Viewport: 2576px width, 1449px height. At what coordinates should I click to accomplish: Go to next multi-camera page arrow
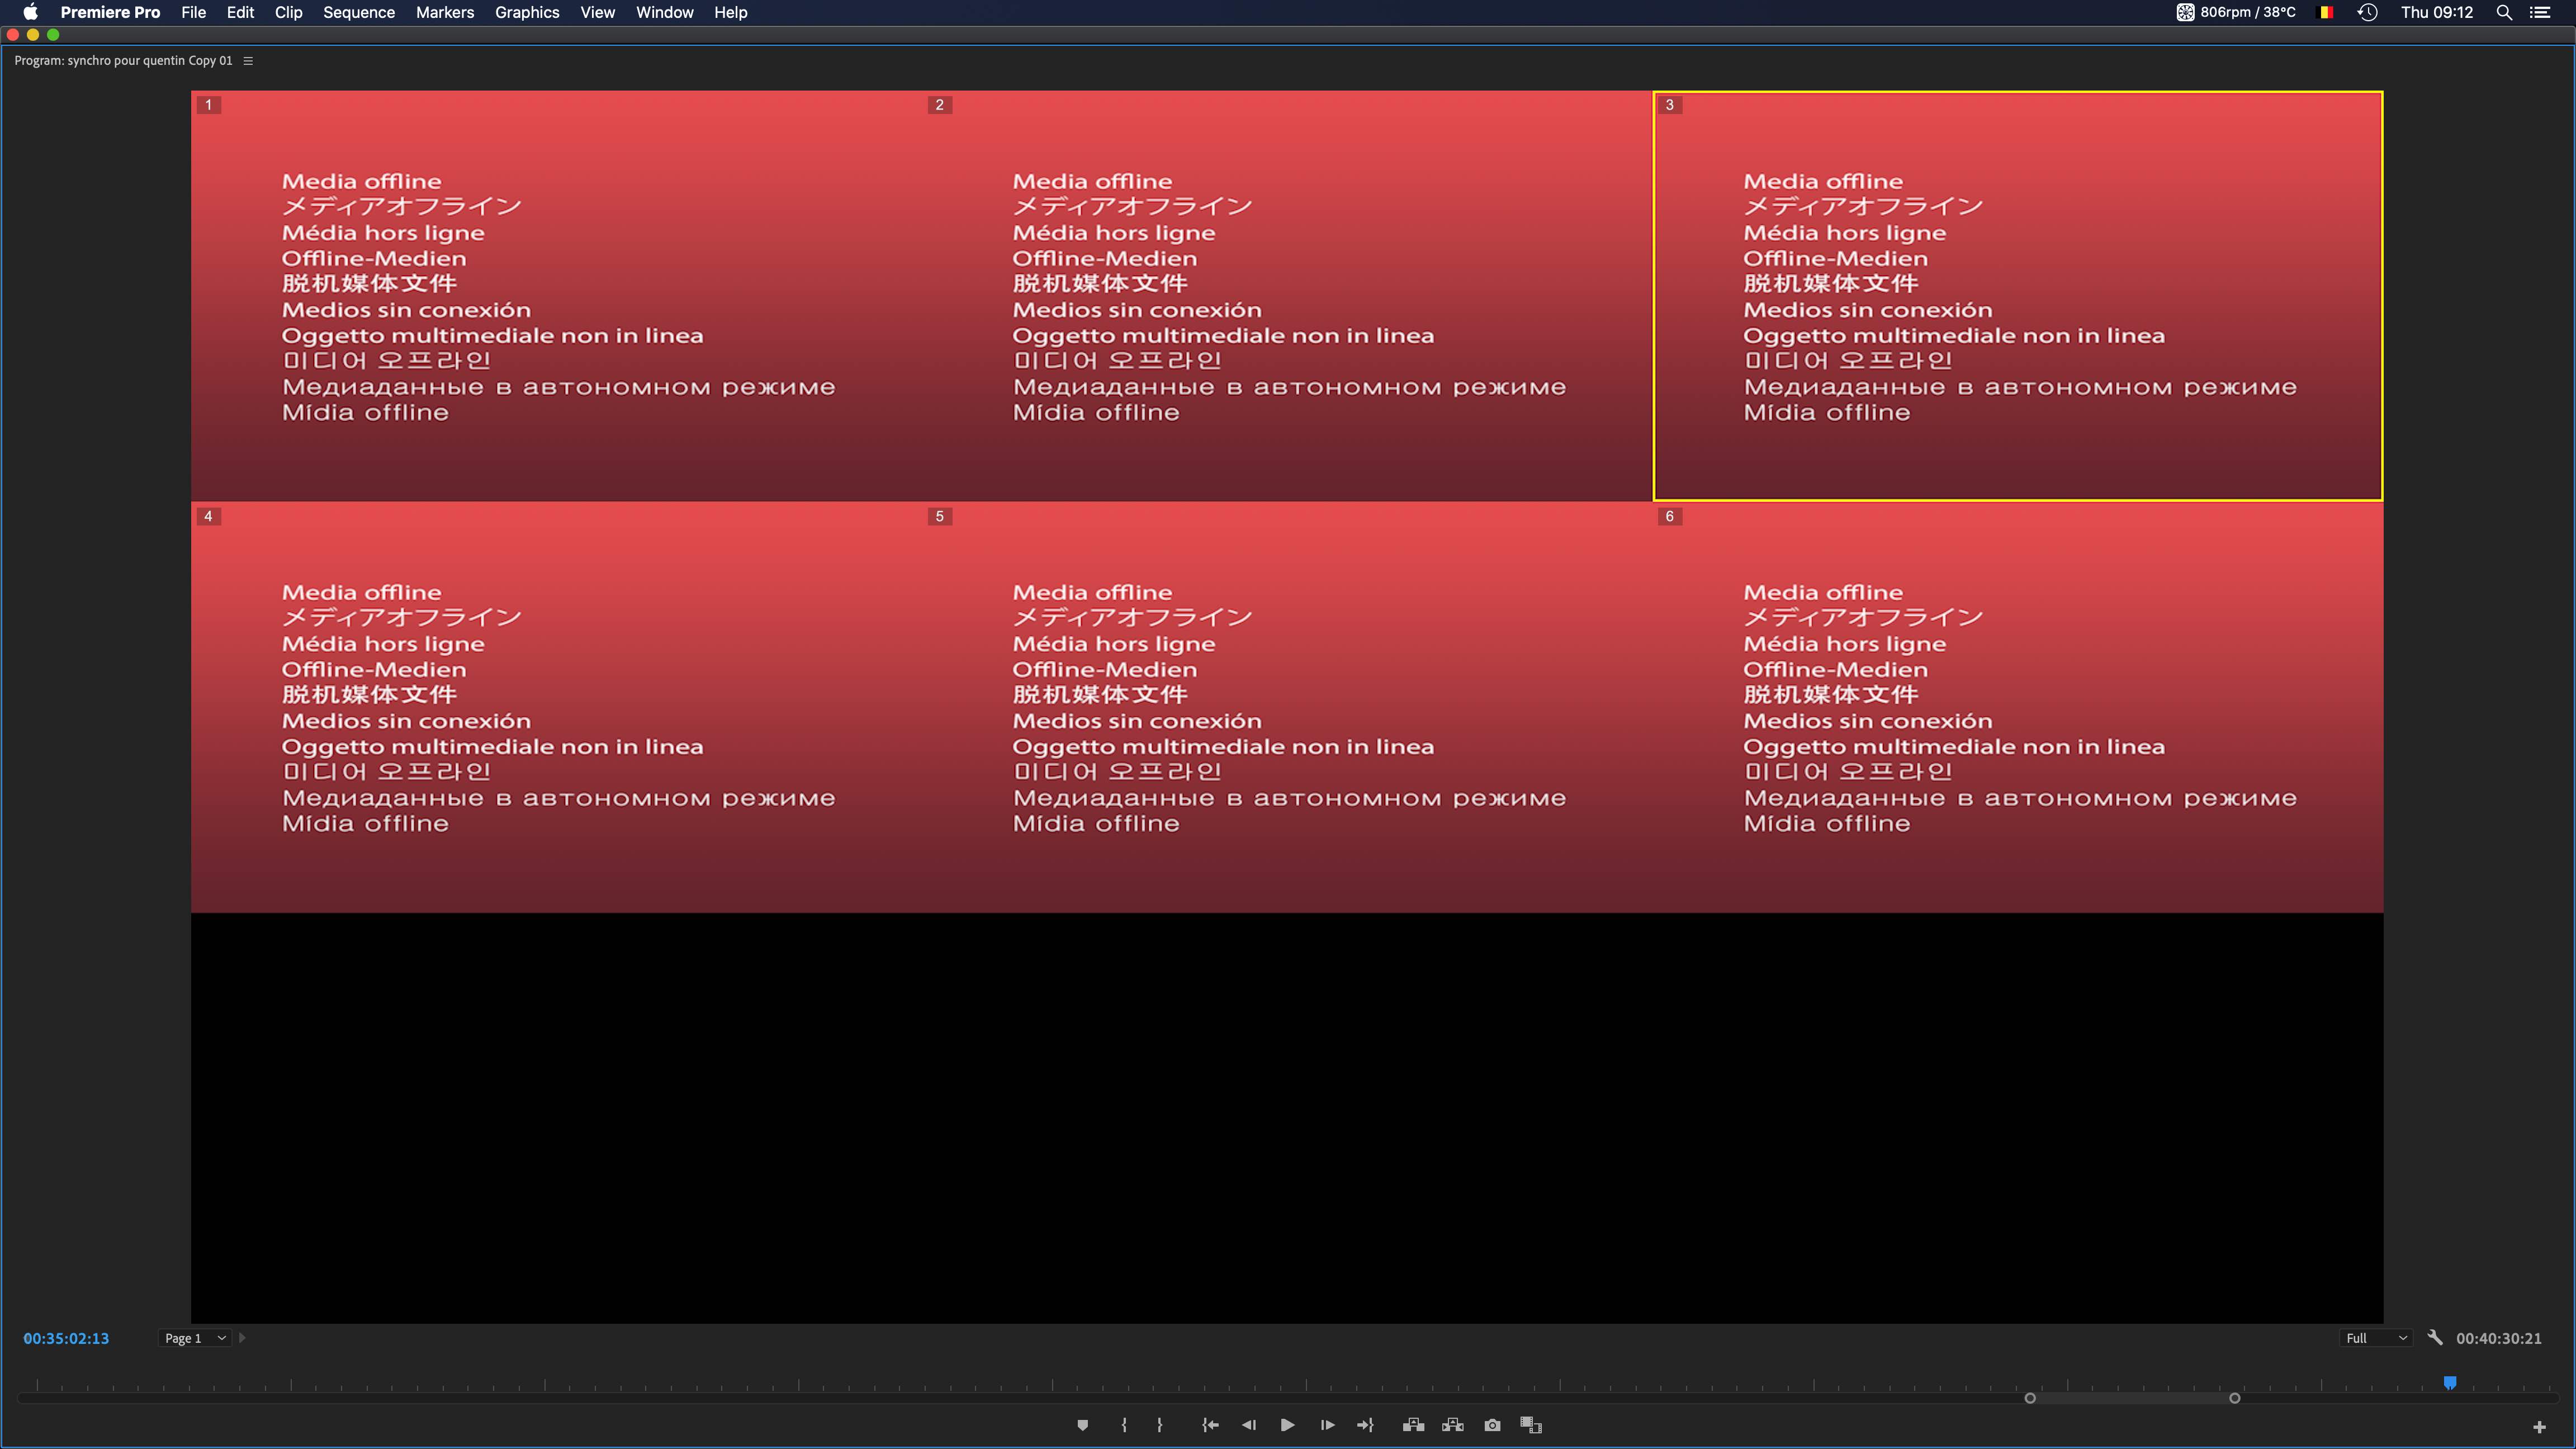(242, 1338)
